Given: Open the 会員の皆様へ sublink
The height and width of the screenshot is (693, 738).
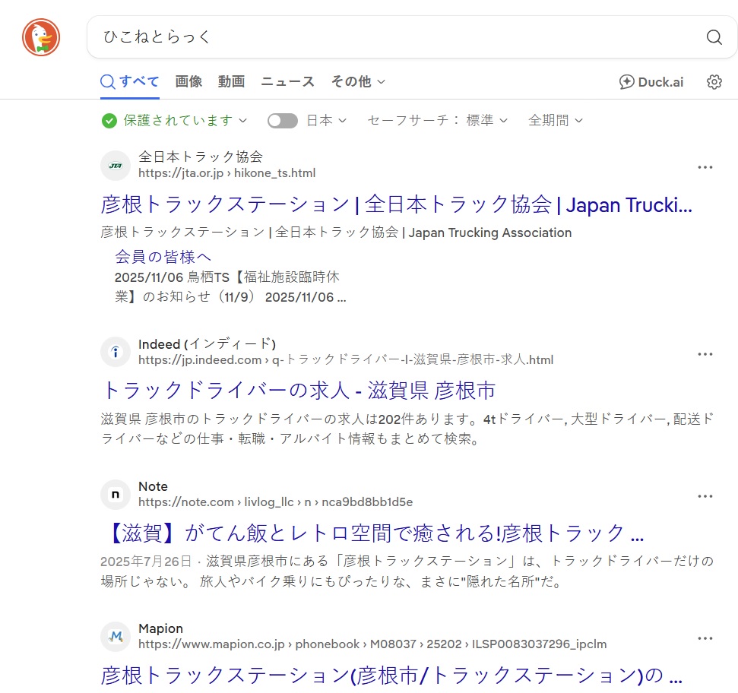Looking at the screenshot, I should 163,256.
